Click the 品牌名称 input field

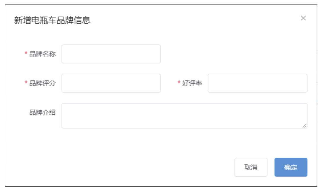pyautogui.click(x=111, y=54)
